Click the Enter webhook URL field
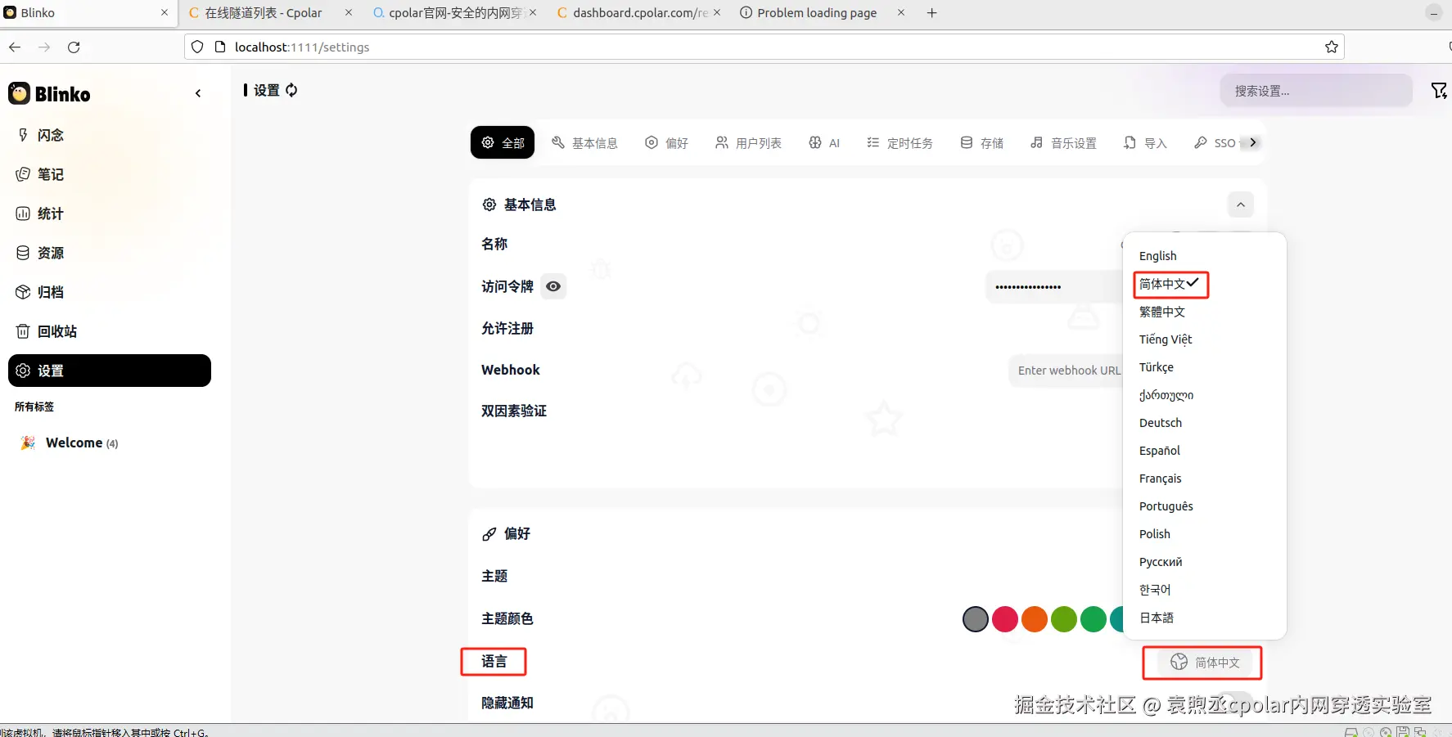 coord(1066,371)
